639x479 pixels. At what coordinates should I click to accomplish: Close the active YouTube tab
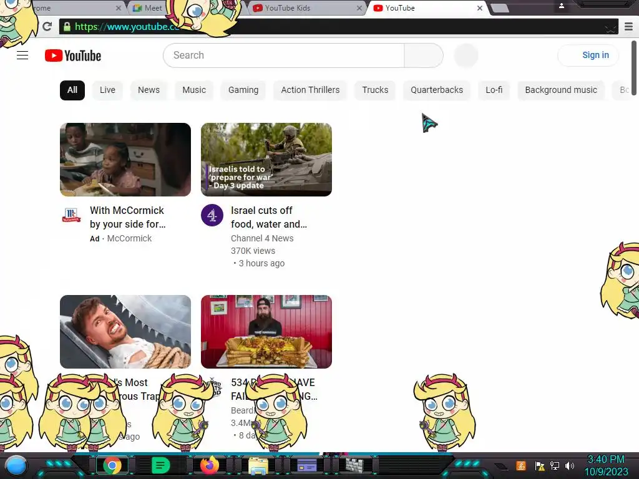(480, 8)
